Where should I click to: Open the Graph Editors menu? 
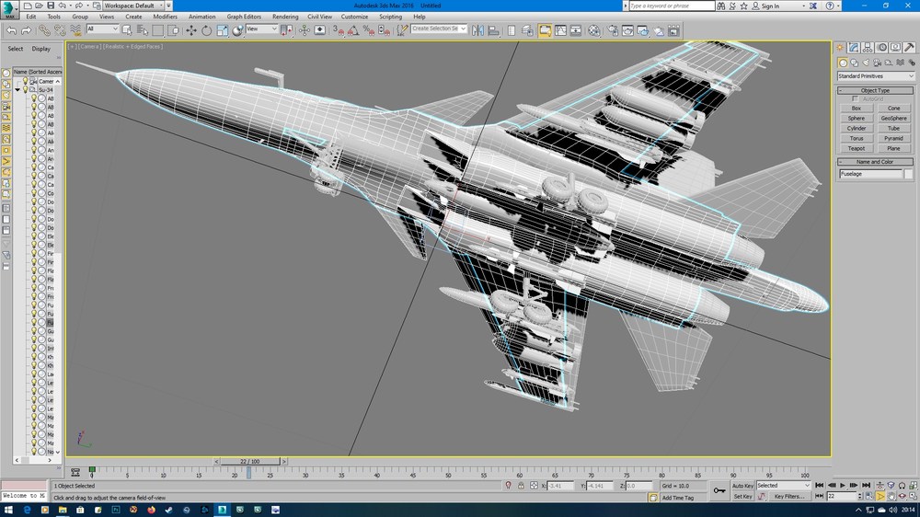click(244, 17)
